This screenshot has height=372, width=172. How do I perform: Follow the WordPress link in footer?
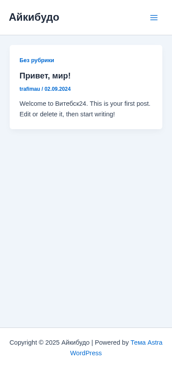[86, 353]
